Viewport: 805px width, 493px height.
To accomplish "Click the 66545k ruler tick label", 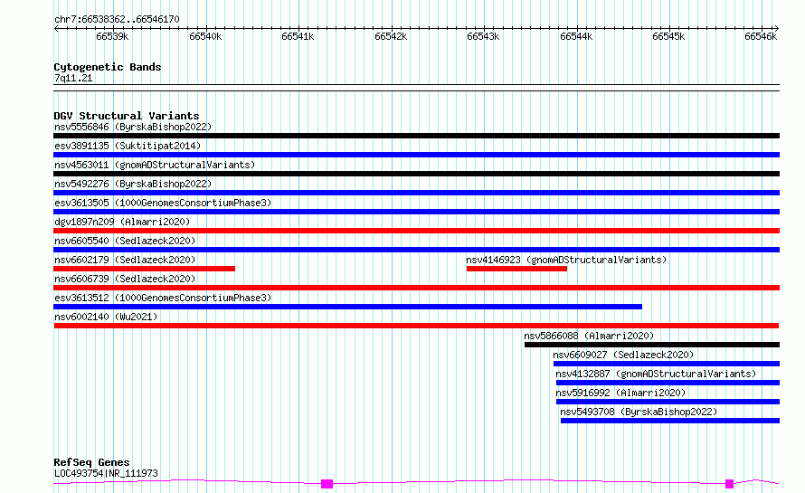I will click(x=668, y=36).
